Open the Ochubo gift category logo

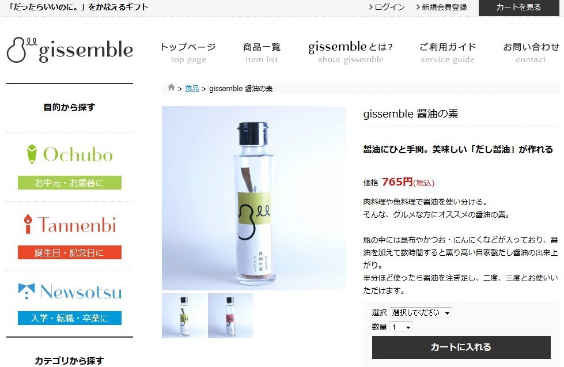point(70,154)
